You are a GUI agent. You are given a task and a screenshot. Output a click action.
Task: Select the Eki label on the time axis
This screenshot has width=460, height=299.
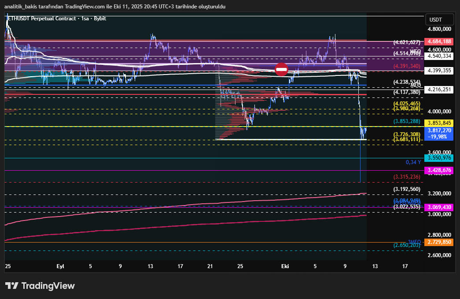[x=284, y=266]
